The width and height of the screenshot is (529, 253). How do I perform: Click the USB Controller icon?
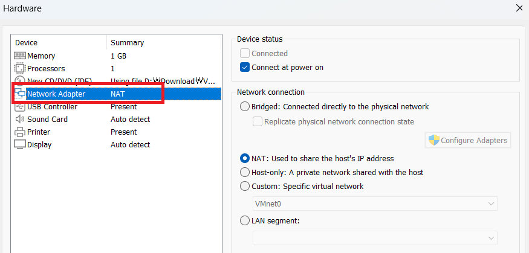[20, 106]
